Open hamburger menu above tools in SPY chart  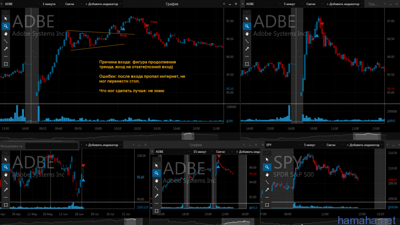(x=267, y=153)
